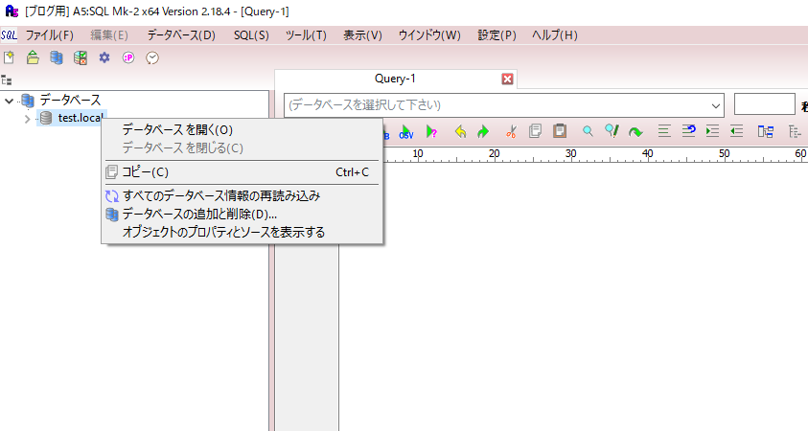Screen dimensions: 808x431
Task: Select the データベース root tree item
Action: (x=71, y=100)
